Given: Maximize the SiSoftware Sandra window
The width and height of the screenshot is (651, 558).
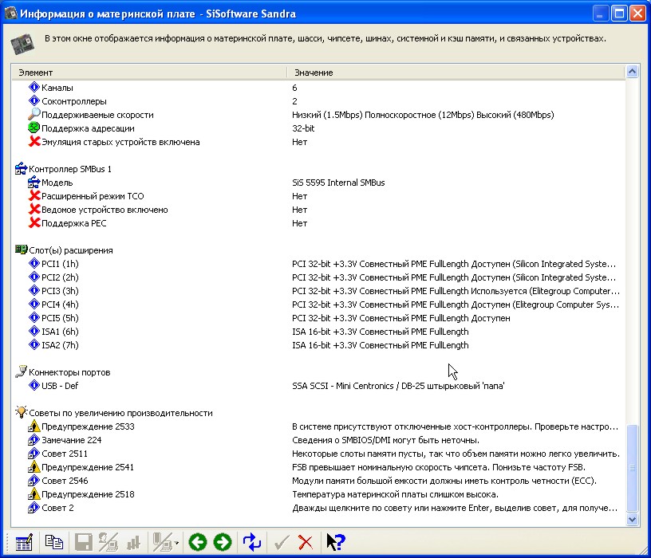Looking at the screenshot, I should click(619, 14).
